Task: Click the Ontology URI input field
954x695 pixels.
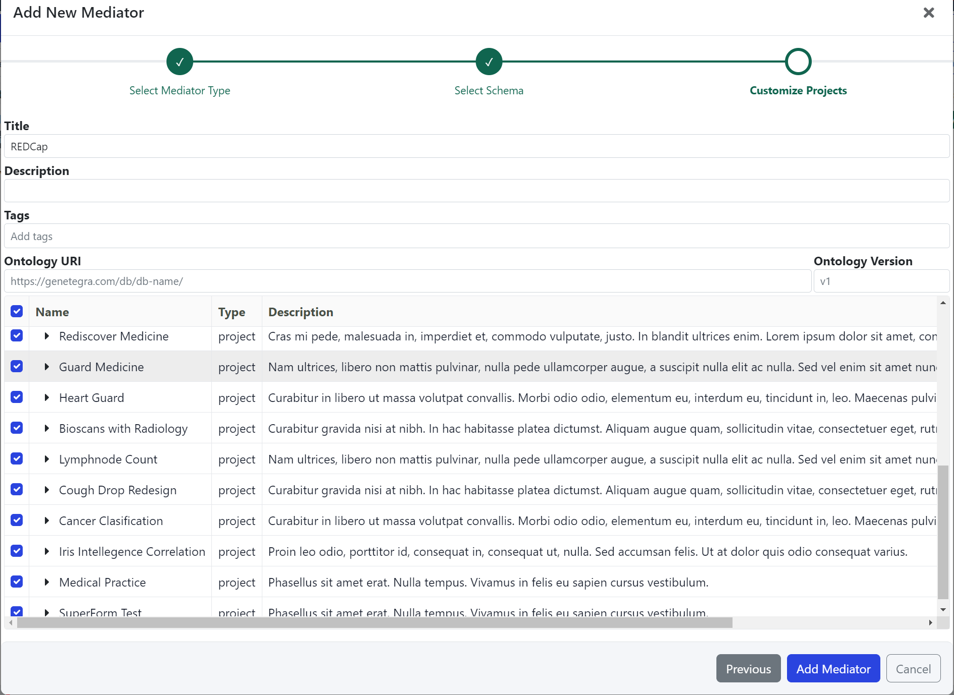Action: point(407,281)
